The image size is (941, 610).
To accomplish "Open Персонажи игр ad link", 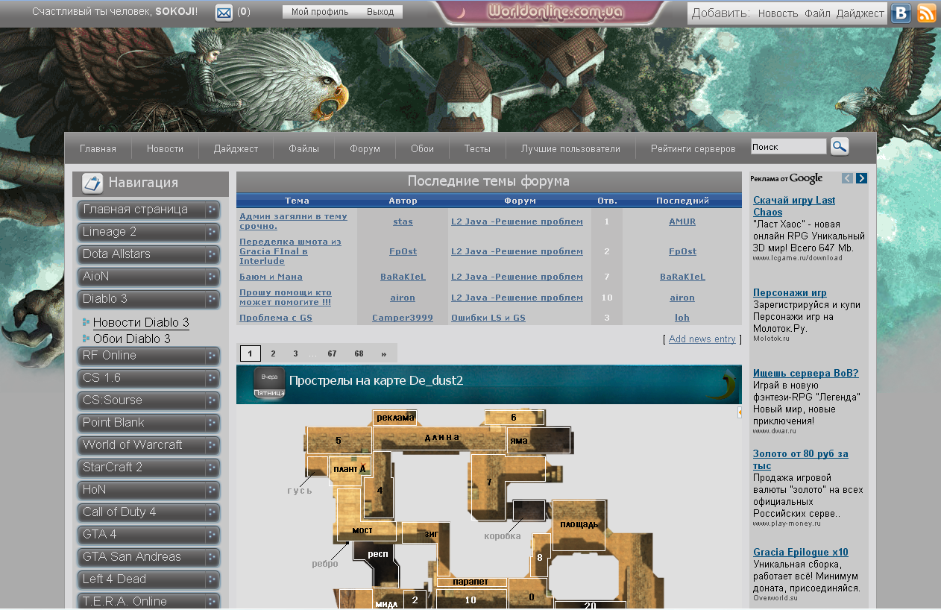I will click(790, 292).
